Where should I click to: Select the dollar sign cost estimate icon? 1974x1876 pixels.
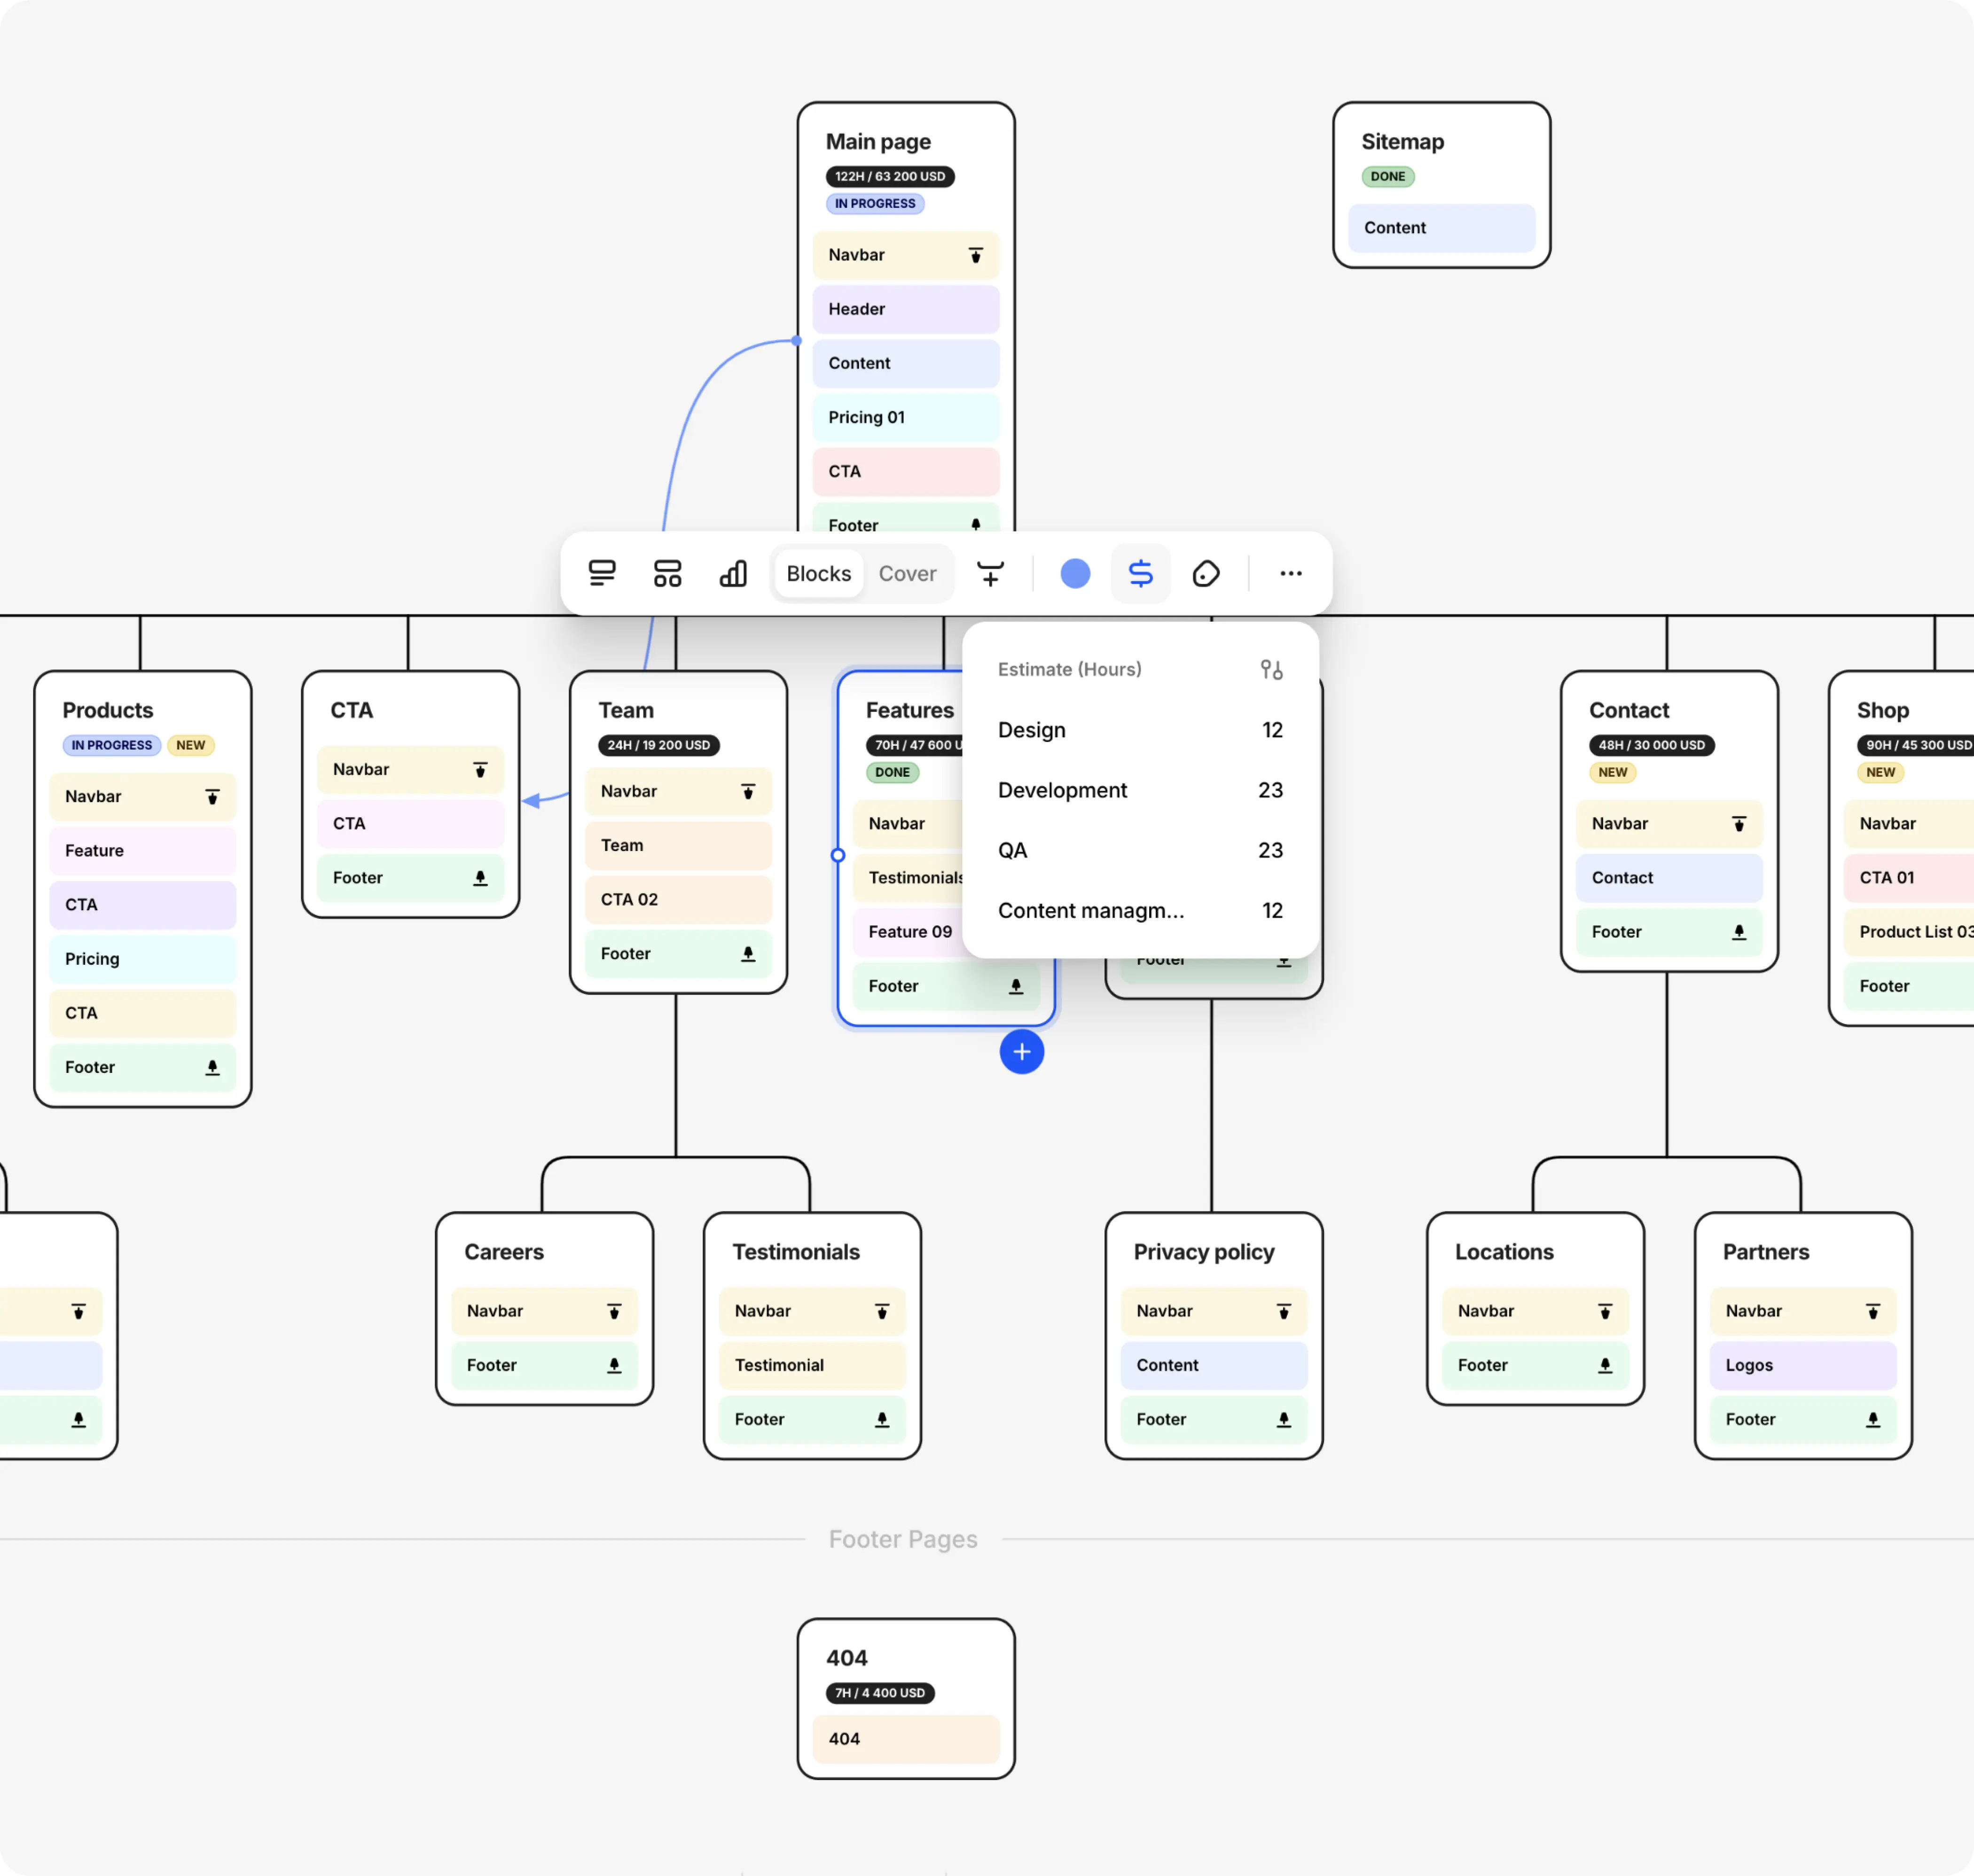[1140, 573]
